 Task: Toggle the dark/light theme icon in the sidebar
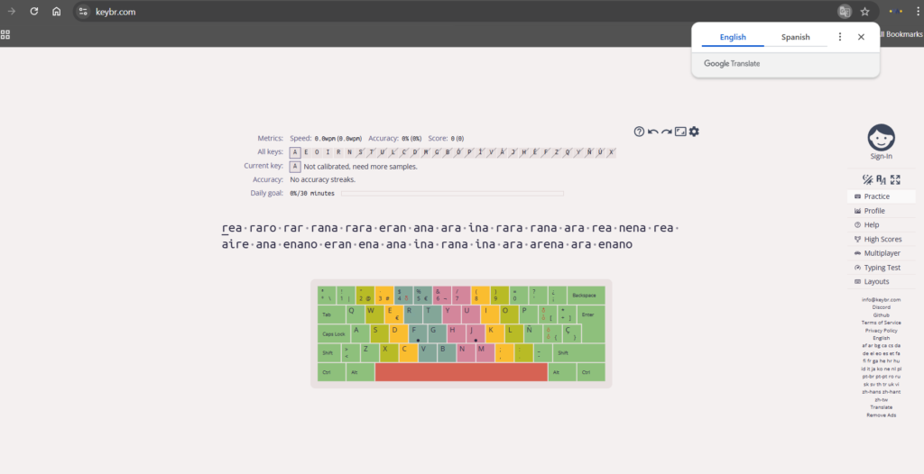point(867,179)
